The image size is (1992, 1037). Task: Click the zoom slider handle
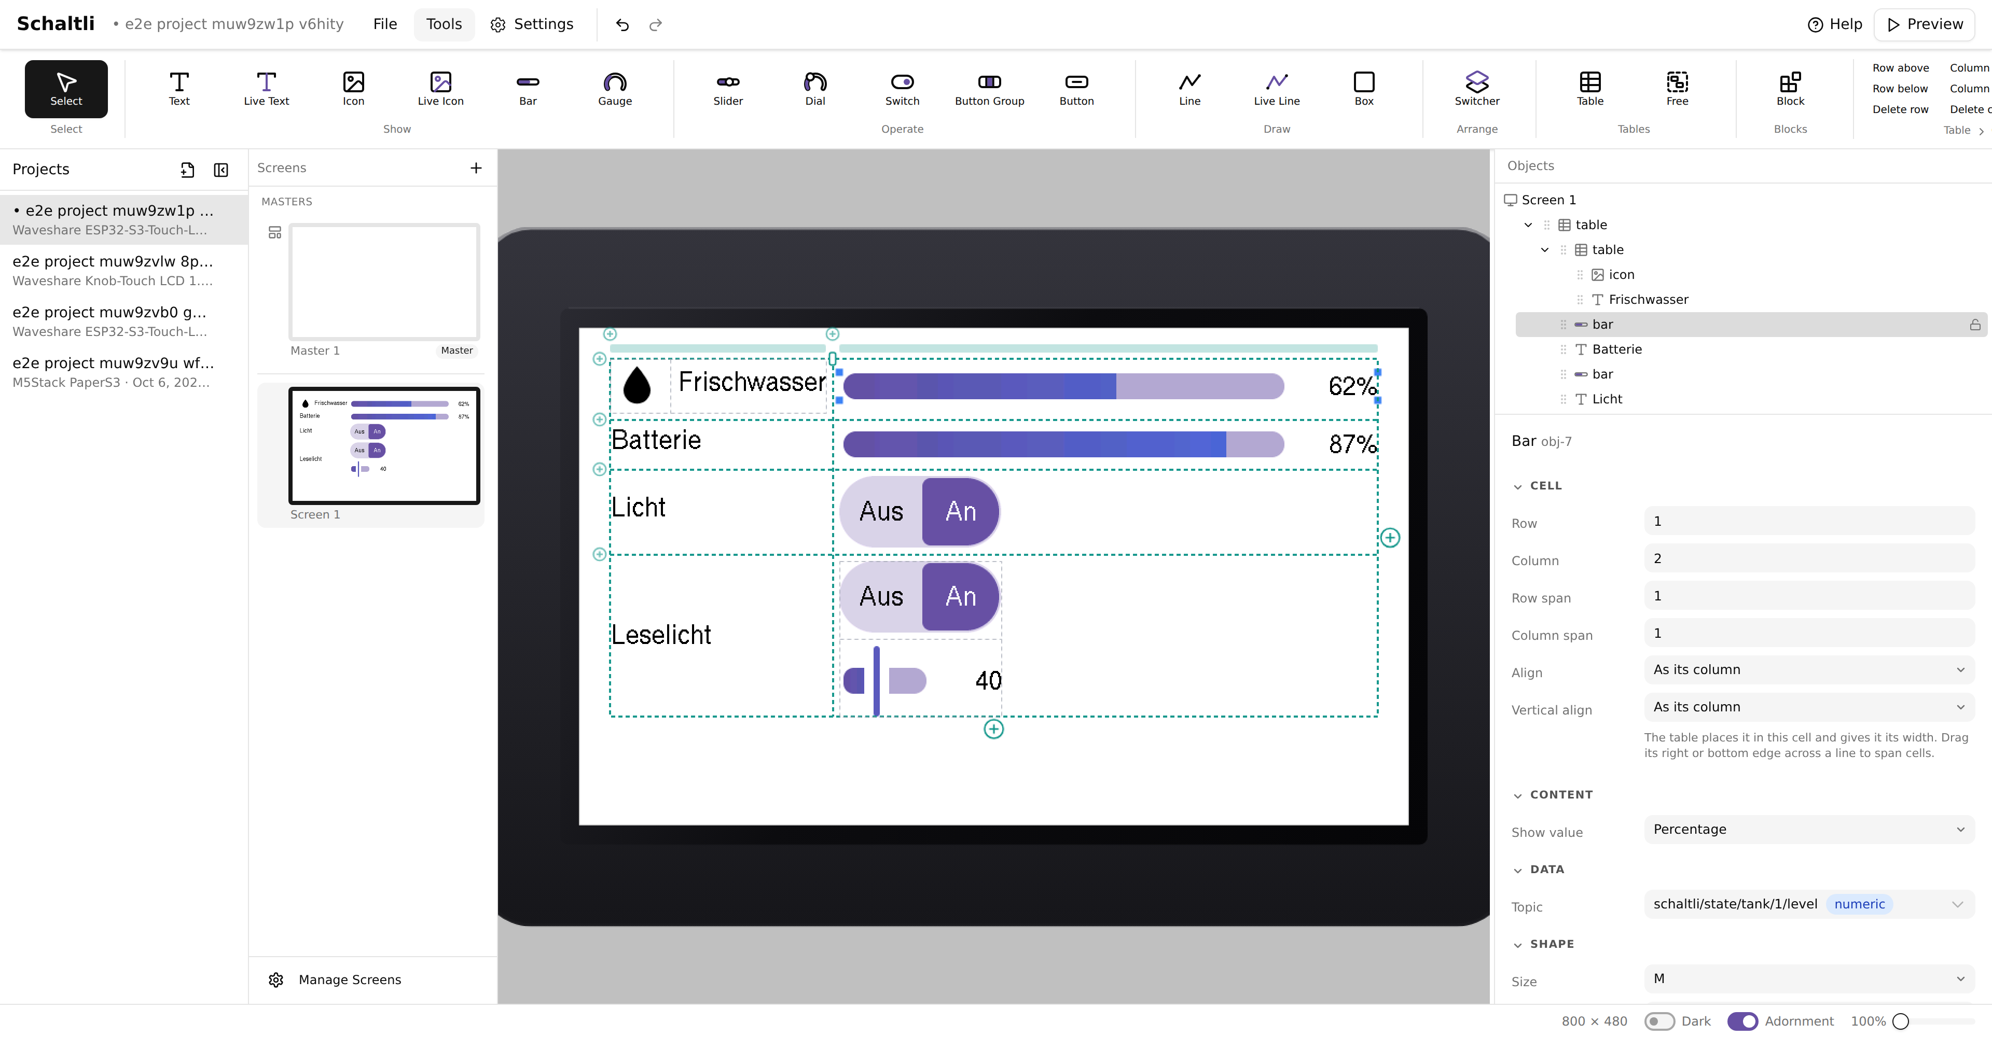1901,1021
